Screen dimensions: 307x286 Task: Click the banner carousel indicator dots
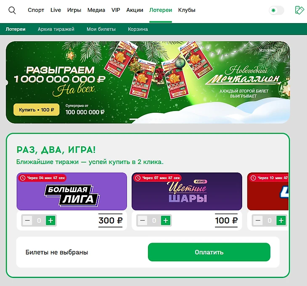(148, 119)
